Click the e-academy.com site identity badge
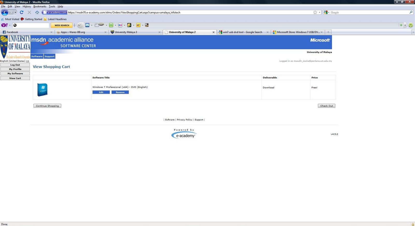This screenshot has width=415, height=226. (55, 12)
